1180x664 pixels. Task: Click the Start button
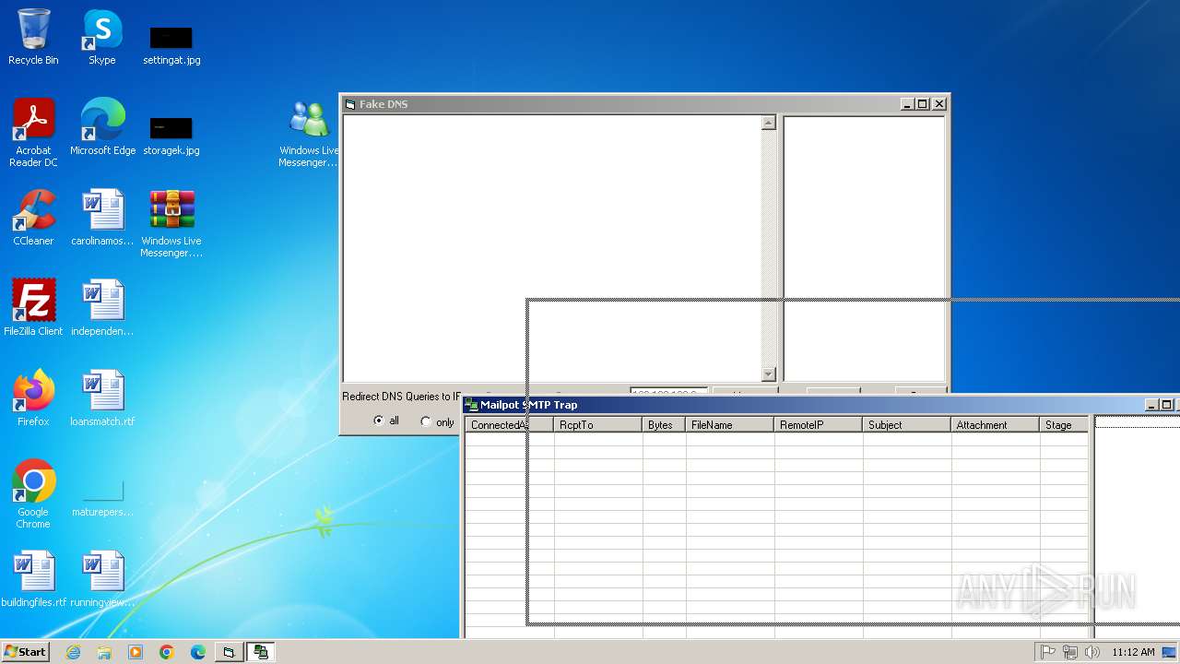[25, 652]
